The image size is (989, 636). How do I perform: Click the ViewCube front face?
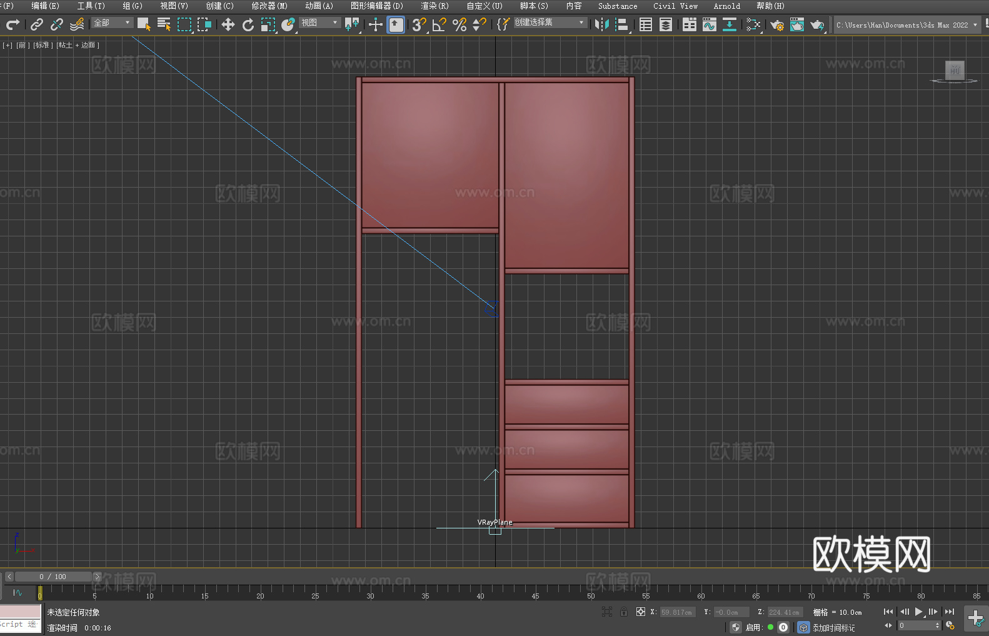(x=955, y=70)
